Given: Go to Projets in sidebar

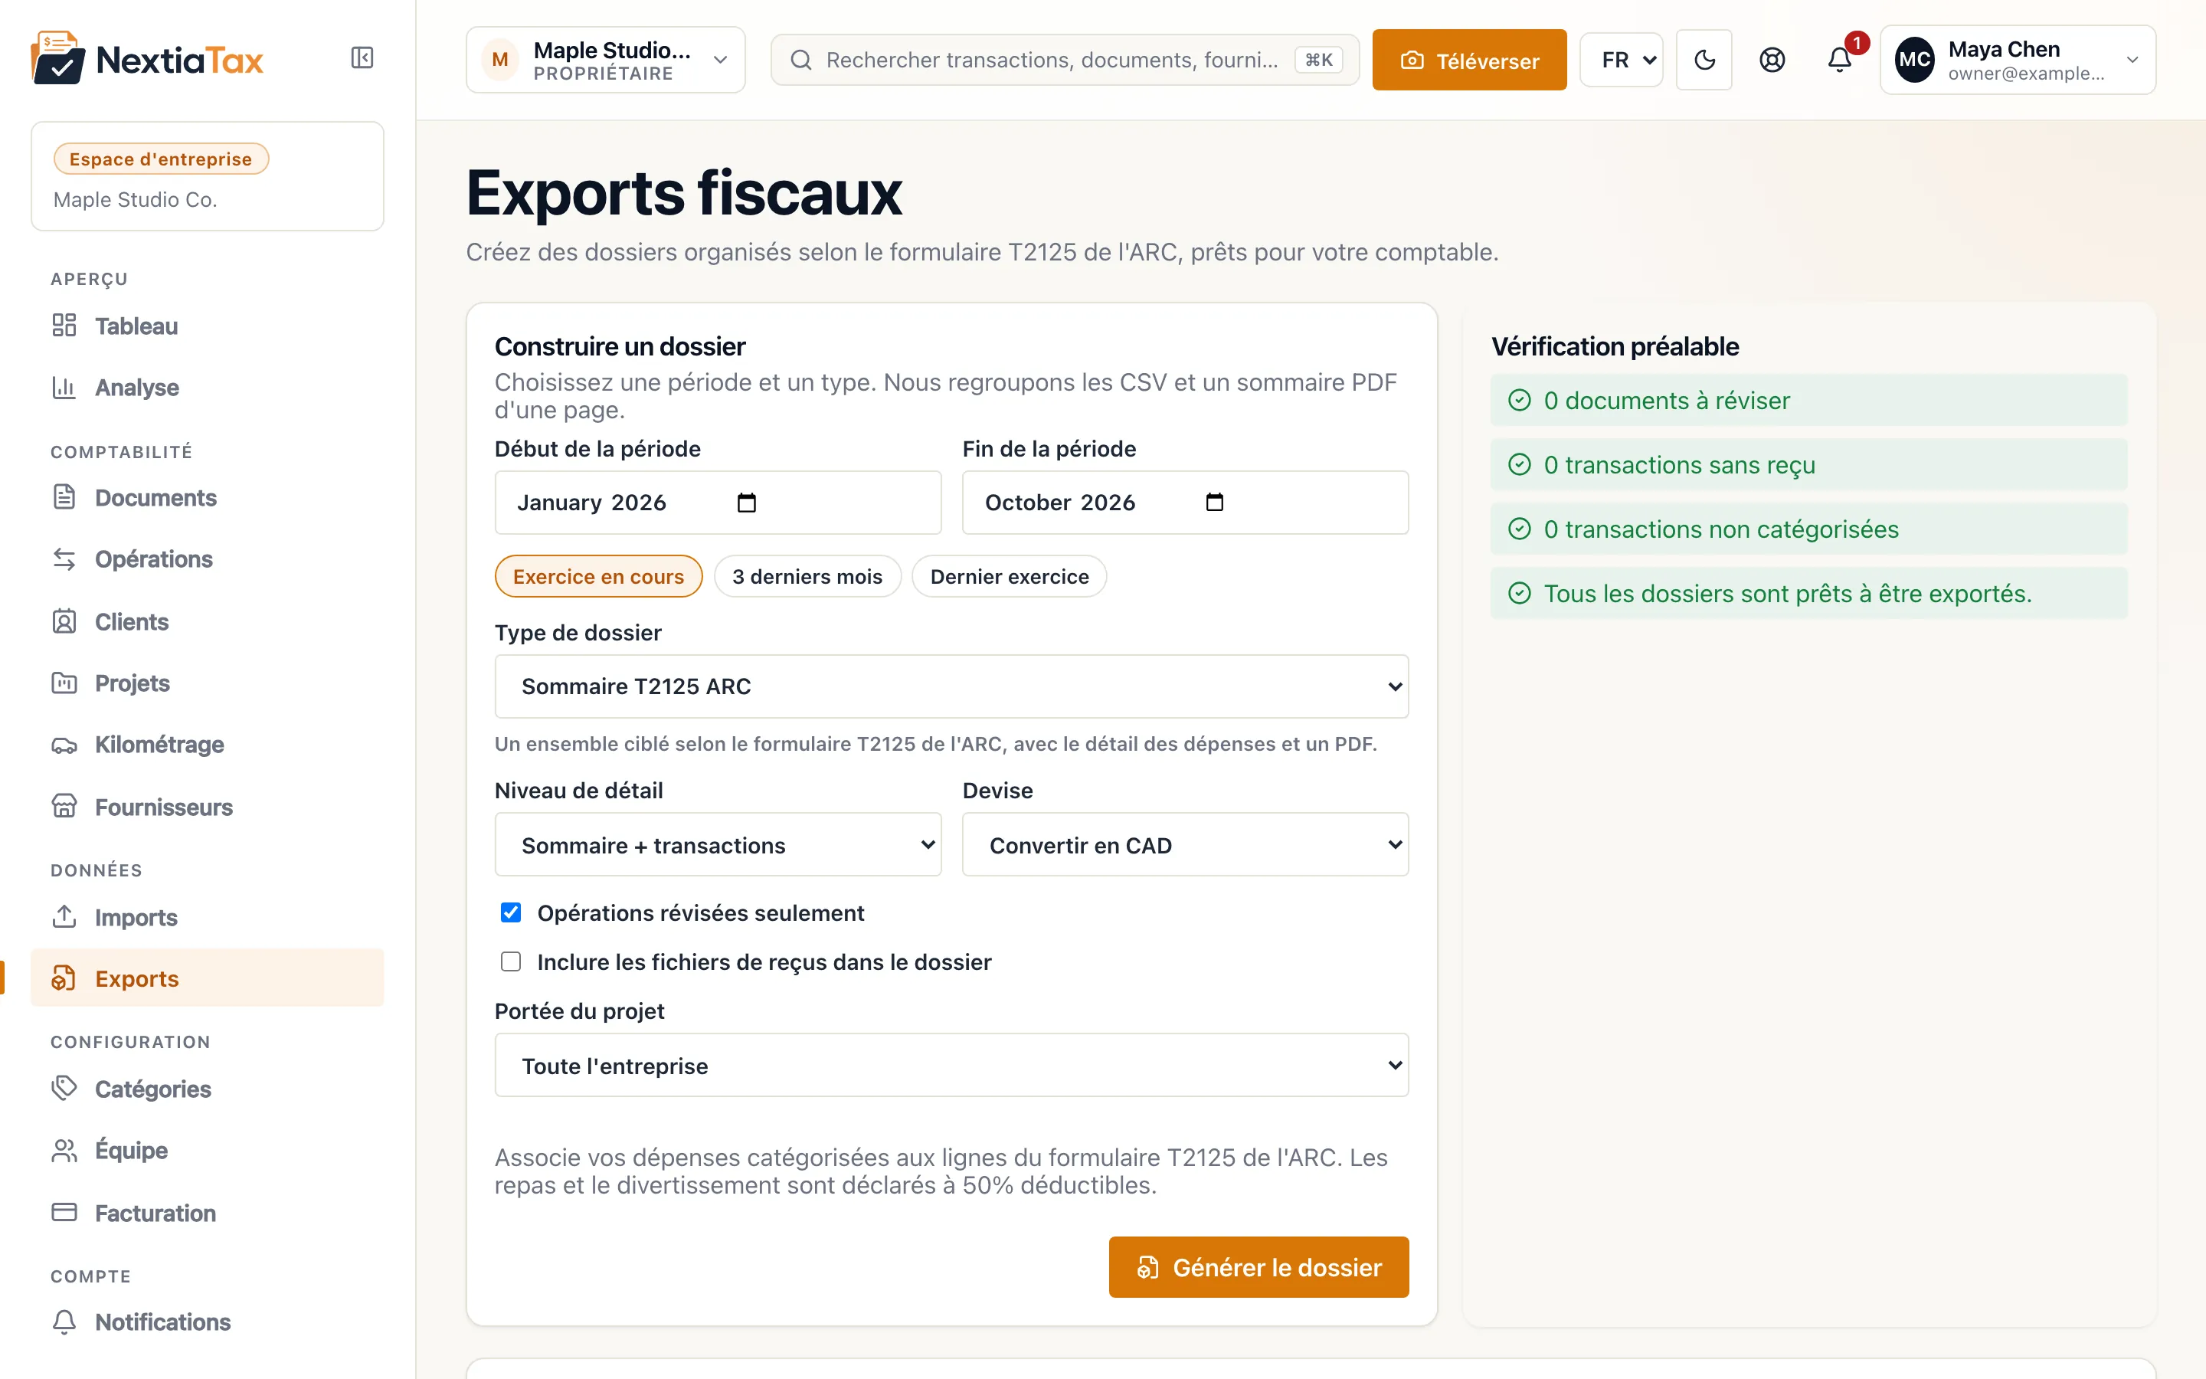Looking at the screenshot, I should [207, 683].
